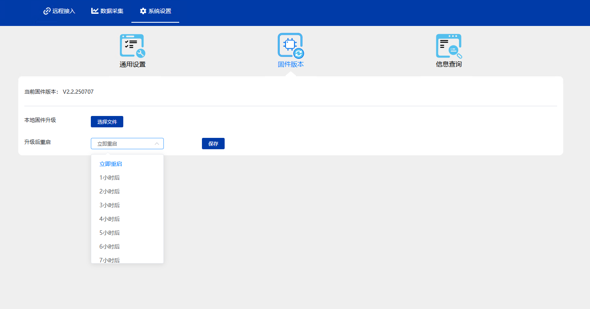Click the 固件版本 label
This screenshot has width=590, height=309.
point(291,64)
